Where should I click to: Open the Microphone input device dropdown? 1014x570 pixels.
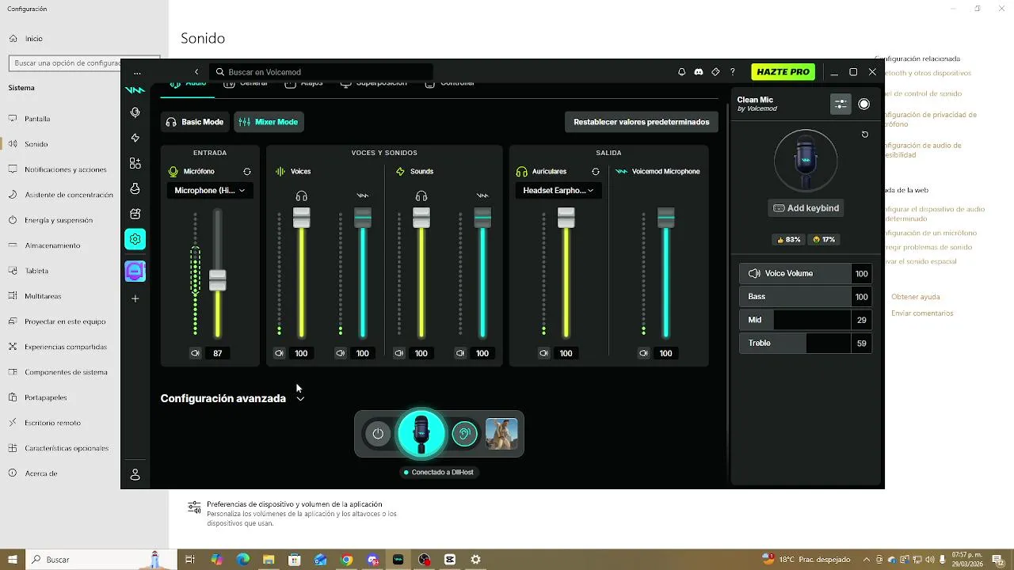(210, 190)
